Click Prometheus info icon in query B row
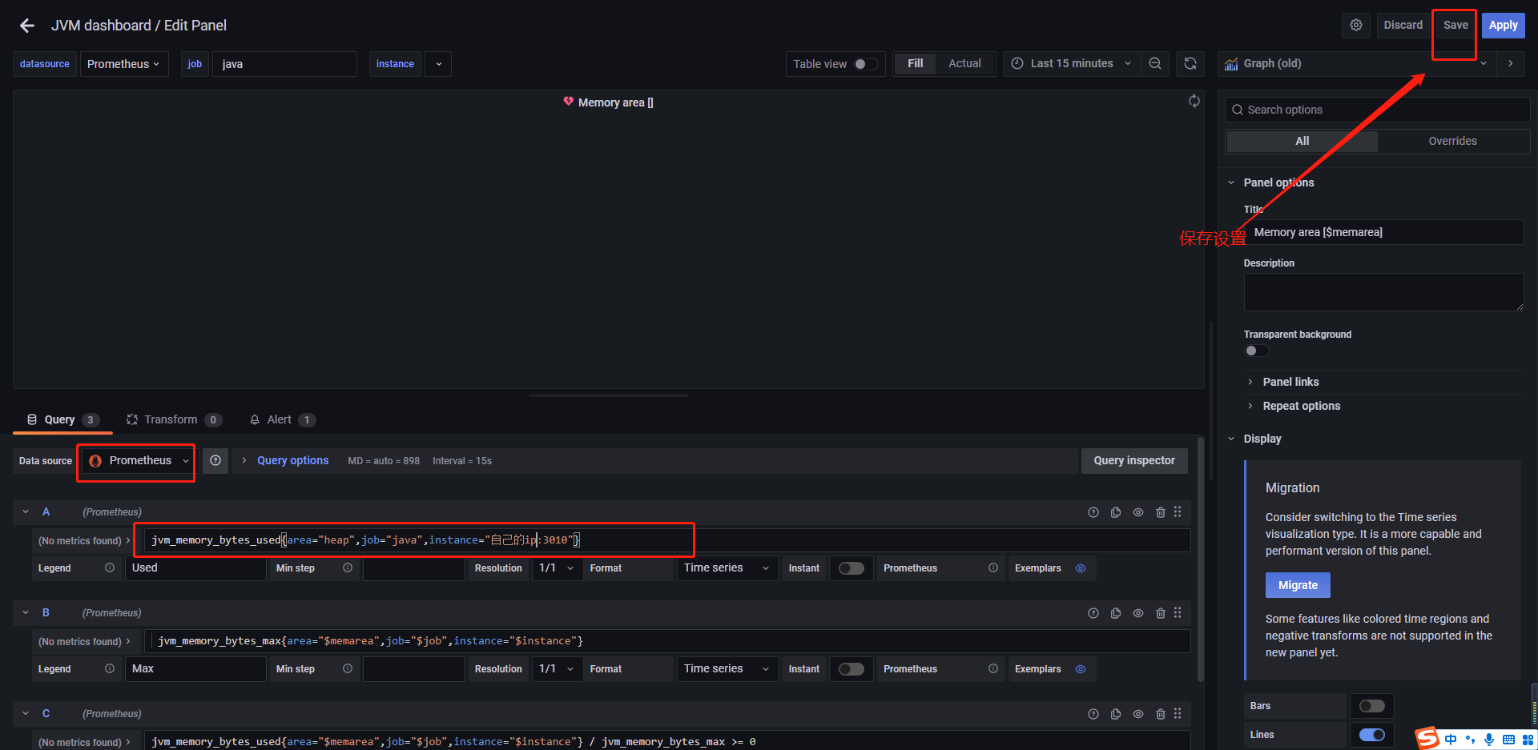 (993, 669)
